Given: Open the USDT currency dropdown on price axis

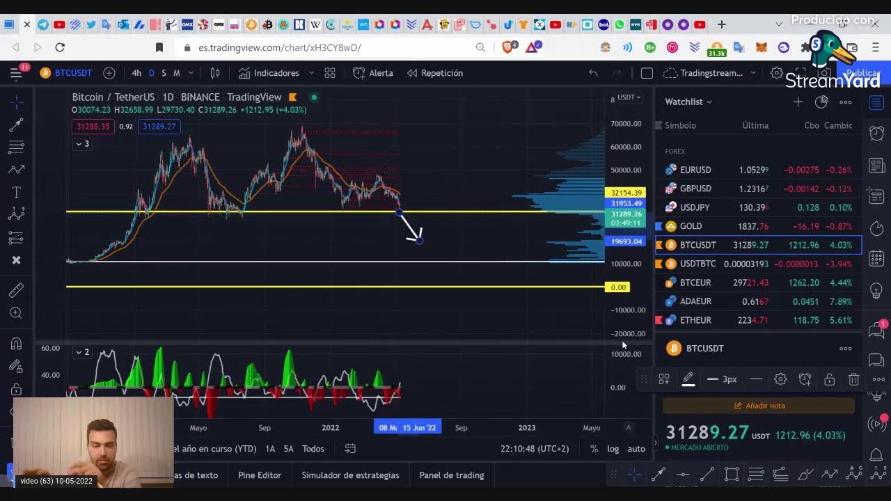Looking at the screenshot, I should (629, 97).
